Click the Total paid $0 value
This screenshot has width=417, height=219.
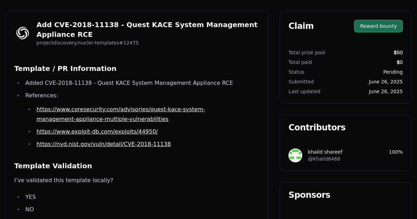tap(400, 62)
